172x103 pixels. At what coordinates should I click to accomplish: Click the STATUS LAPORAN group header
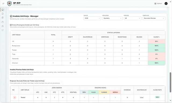click(113, 33)
